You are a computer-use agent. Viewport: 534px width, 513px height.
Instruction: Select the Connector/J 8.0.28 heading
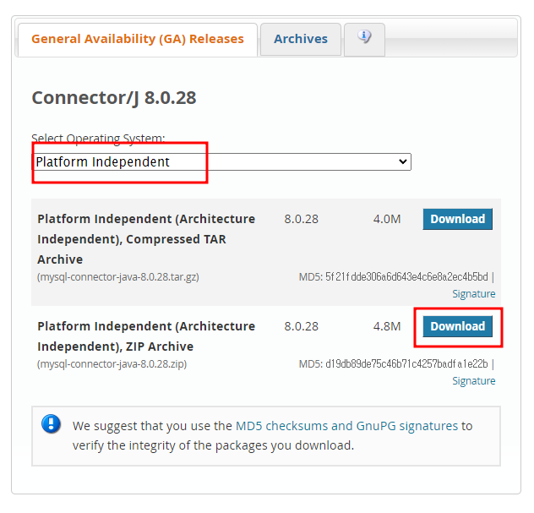pyautogui.click(x=114, y=98)
